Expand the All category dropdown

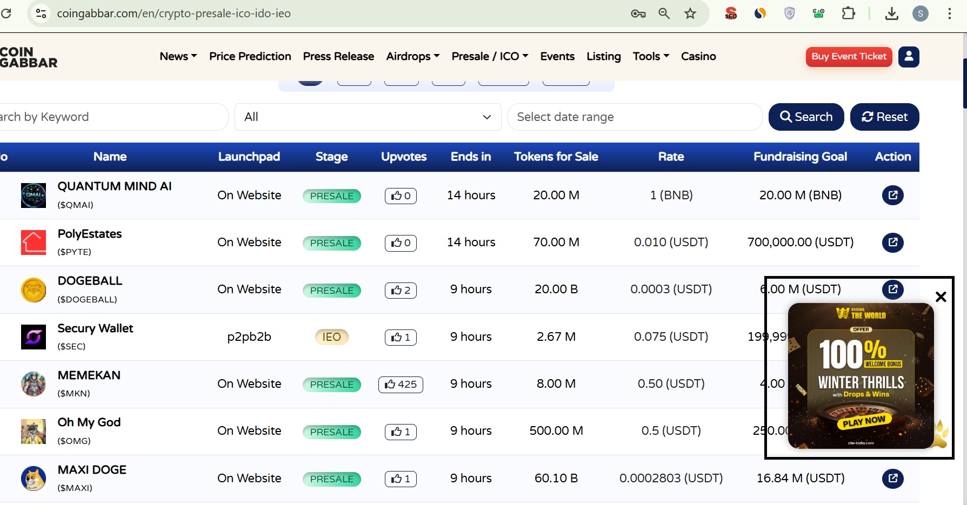[368, 117]
